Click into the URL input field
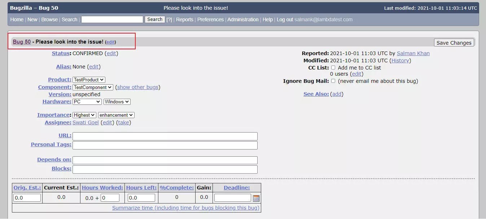 [165, 136]
